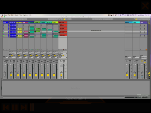
Task: Adjust the Heated Drums pan knob
Action: click(61, 73)
